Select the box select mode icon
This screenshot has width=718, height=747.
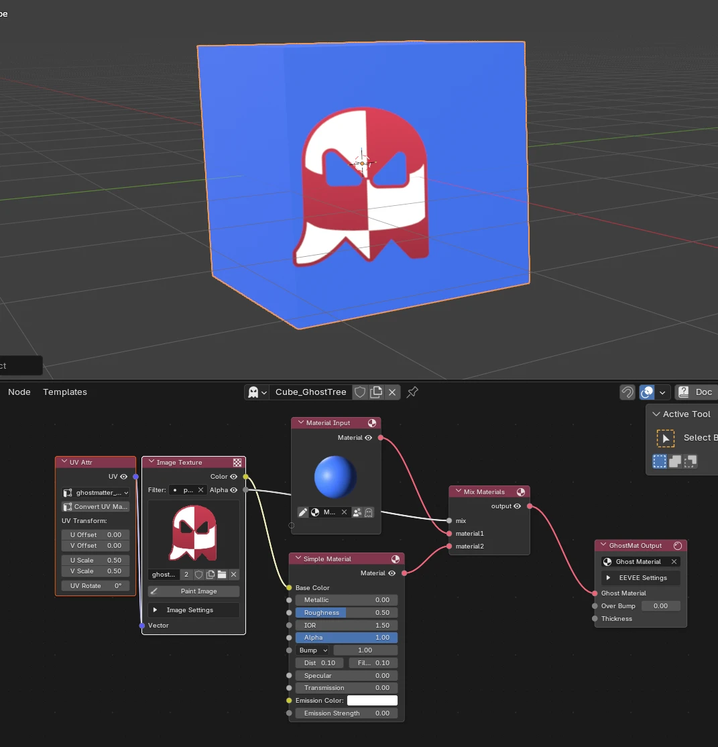click(660, 461)
